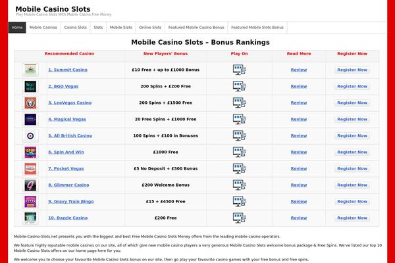The image size is (395, 263).
Task: Click the All British Casino roundel logo
Action: click(x=30, y=136)
